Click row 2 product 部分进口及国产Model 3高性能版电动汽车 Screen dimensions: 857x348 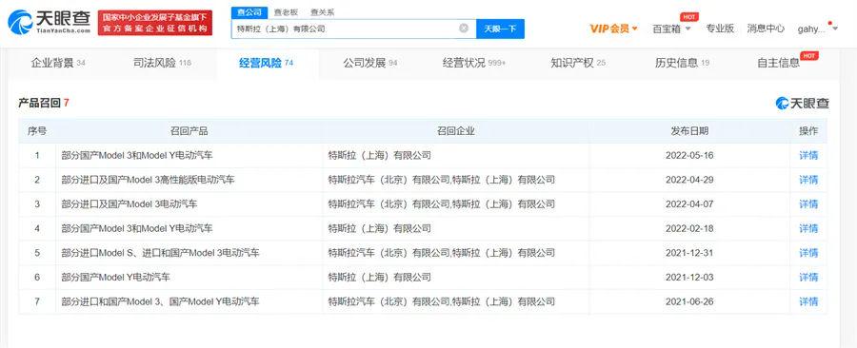click(149, 180)
